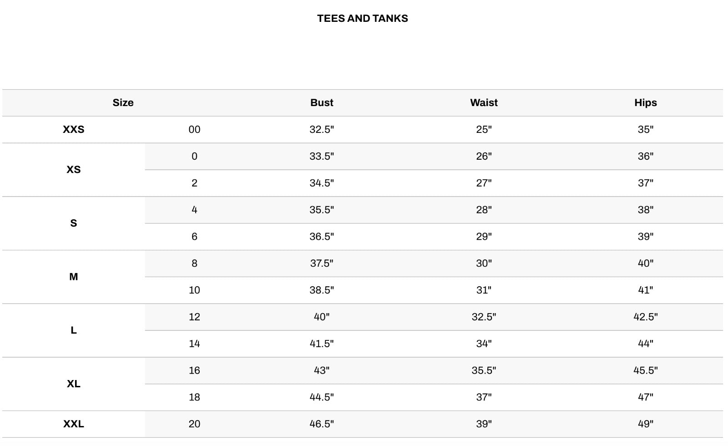Click the S size row label

pyautogui.click(x=73, y=223)
